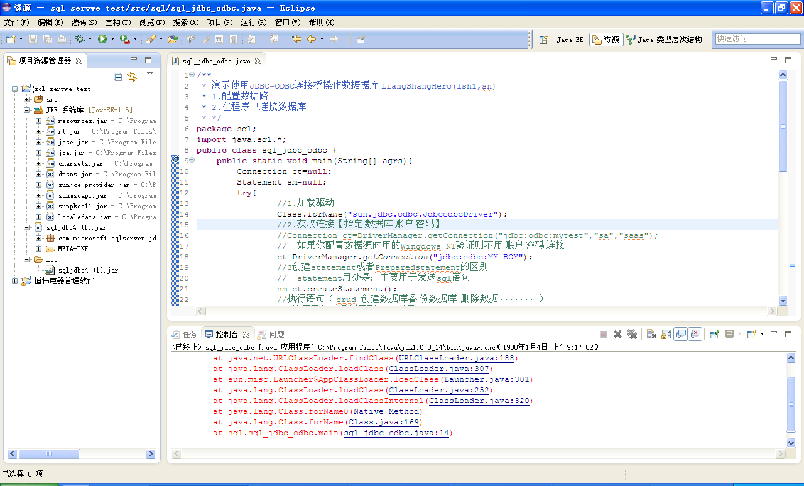Open project explorer view menu triangle
The height and width of the screenshot is (486, 804).
(x=150, y=74)
